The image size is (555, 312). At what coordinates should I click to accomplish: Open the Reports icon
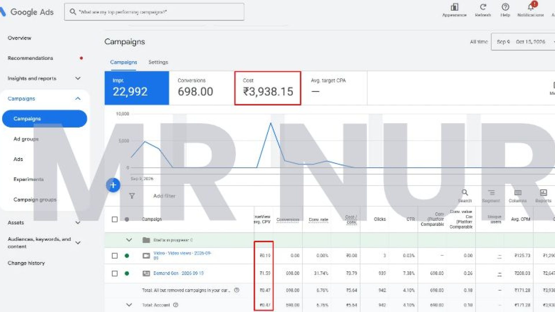[x=543, y=193]
